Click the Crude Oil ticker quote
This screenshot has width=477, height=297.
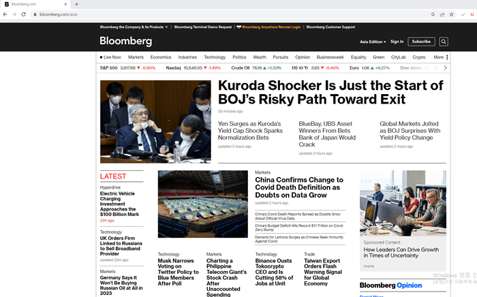pos(256,68)
